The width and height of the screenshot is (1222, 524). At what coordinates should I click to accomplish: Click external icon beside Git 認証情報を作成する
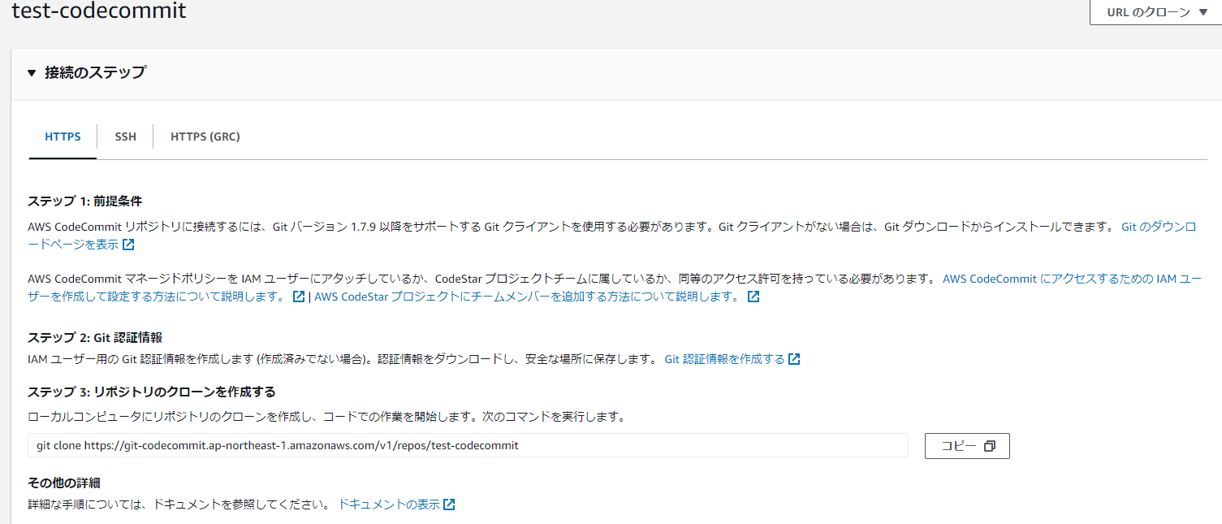click(x=794, y=359)
